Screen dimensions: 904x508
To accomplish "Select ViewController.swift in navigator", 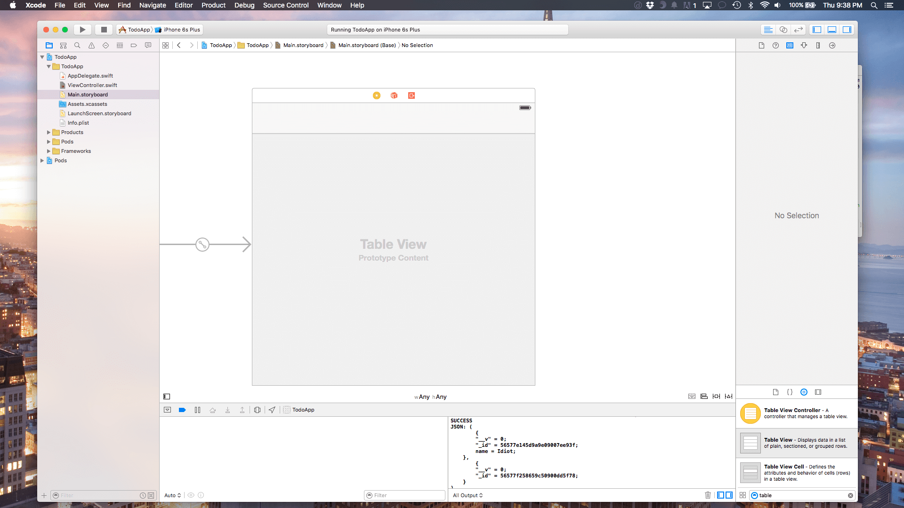I will (92, 85).
